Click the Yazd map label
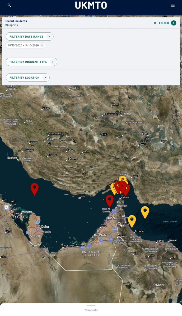182x316 pixels. [73, 88]
